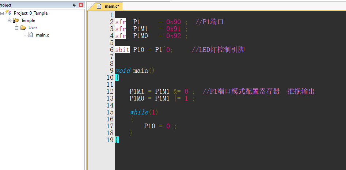
Task: Click the document icon on main.c tab
Action: pos(99,6)
